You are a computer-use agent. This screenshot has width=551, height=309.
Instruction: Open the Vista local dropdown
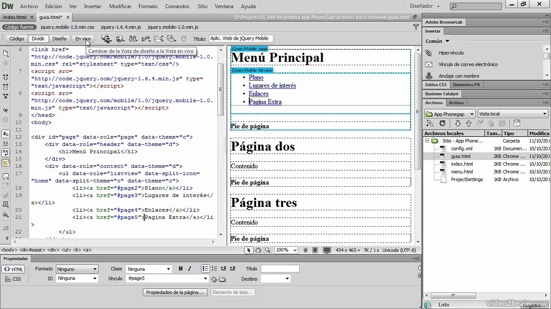(x=513, y=114)
